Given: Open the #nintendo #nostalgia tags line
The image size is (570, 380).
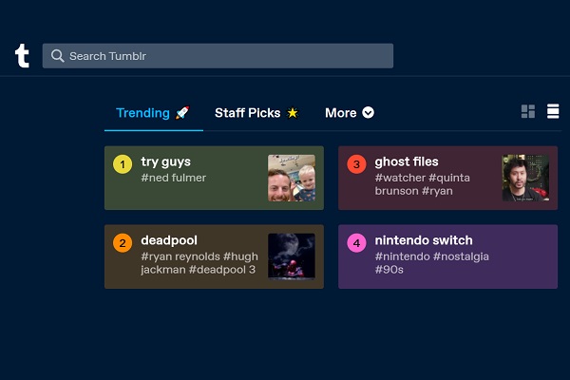Looking at the screenshot, I should click(x=432, y=256).
